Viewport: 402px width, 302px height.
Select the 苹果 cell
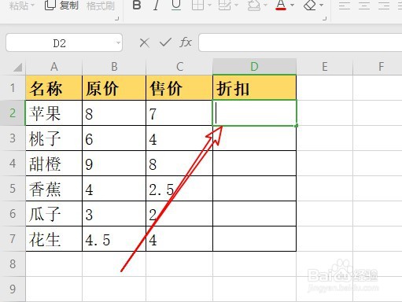pyautogui.click(x=54, y=113)
